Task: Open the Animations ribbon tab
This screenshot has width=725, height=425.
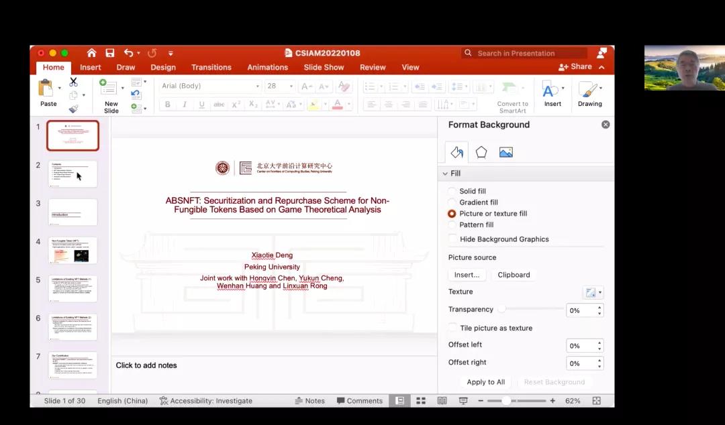Action: click(x=267, y=67)
